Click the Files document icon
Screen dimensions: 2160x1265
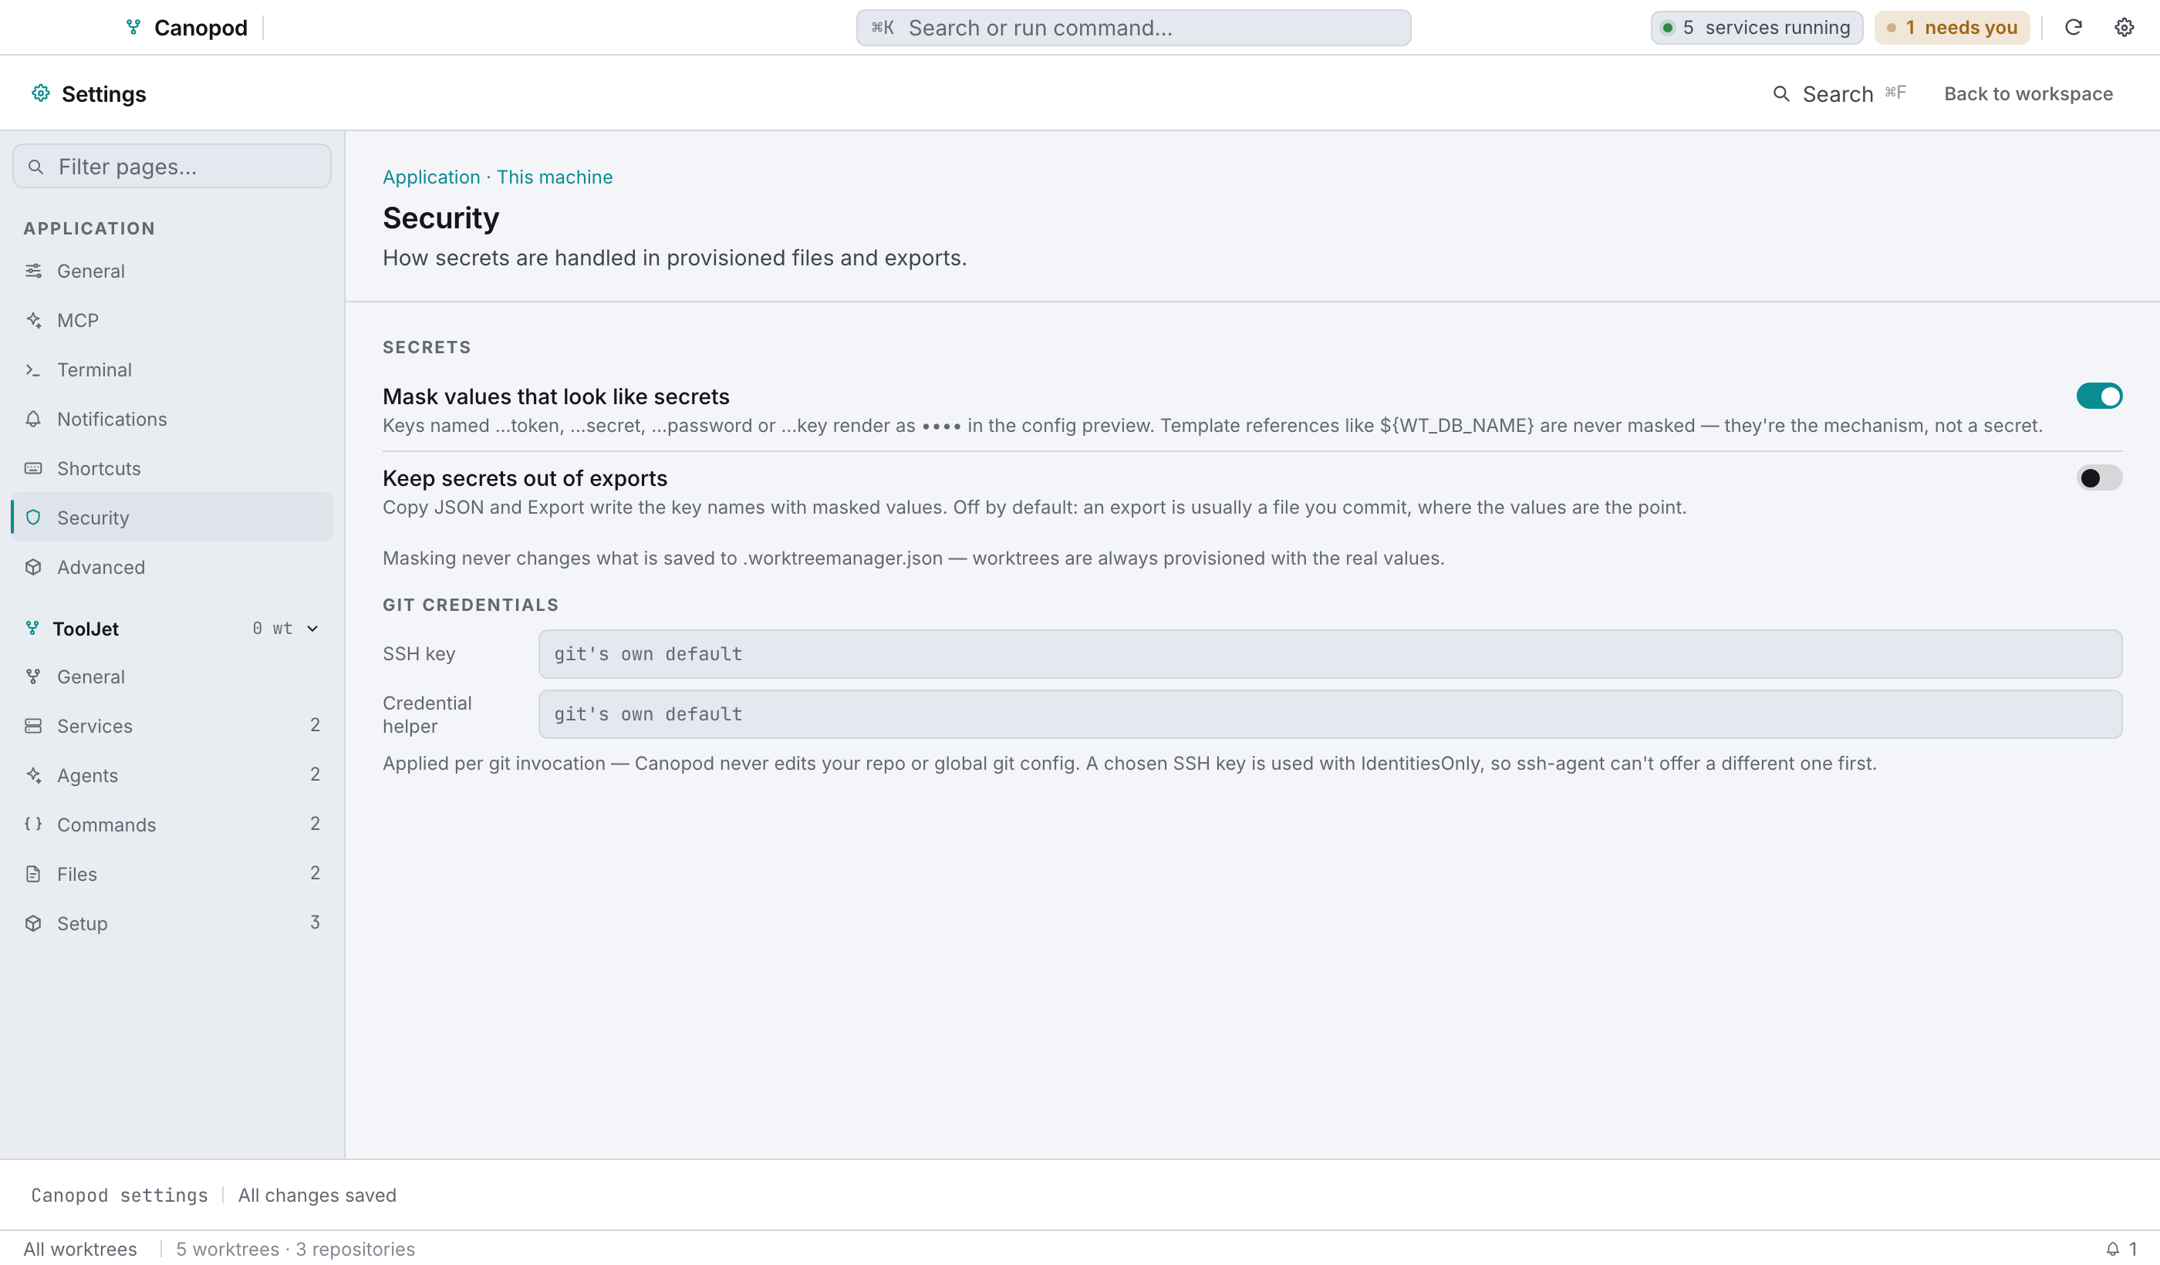coord(33,874)
